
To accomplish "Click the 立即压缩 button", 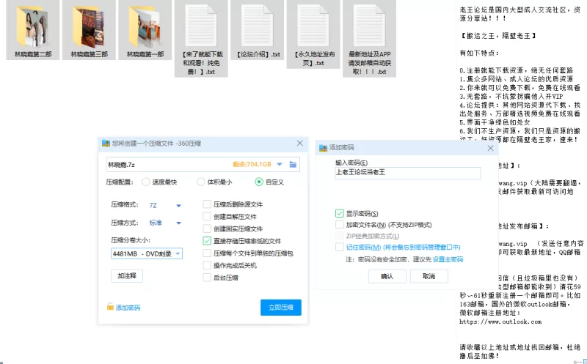I will point(281,307).
